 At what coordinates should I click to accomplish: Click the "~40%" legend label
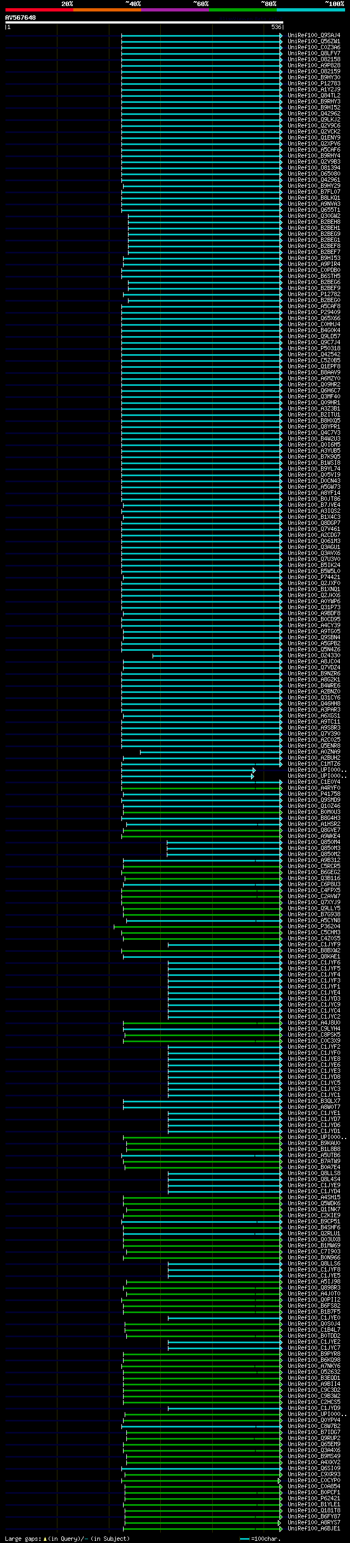[x=133, y=4]
